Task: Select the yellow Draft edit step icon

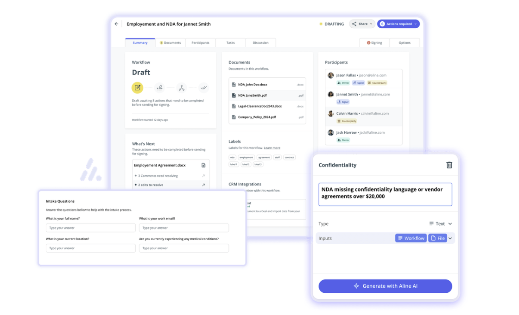Action: click(x=137, y=87)
